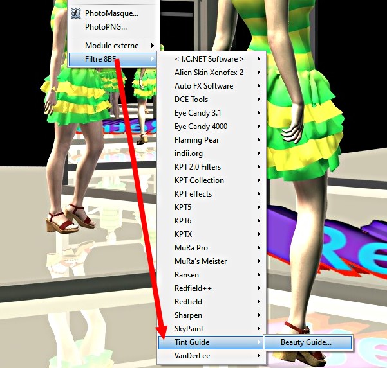
Task: Open the Sharpen submenu
Action: [x=211, y=315]
